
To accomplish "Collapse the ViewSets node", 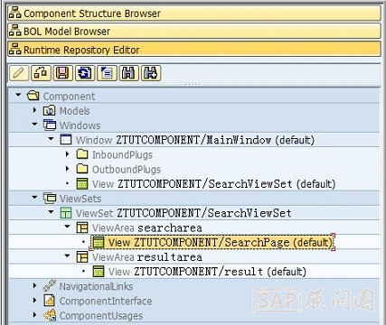I will pyautogui.click(x=34, y=198).
